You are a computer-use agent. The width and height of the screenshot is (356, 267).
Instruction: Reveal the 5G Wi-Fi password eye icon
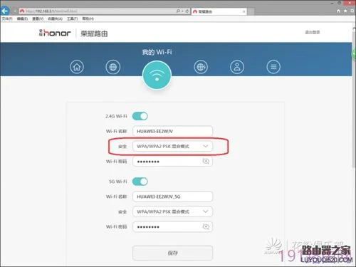pos(206,226)
